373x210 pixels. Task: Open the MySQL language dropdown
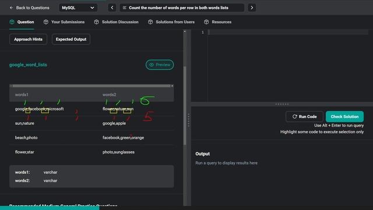78,8
